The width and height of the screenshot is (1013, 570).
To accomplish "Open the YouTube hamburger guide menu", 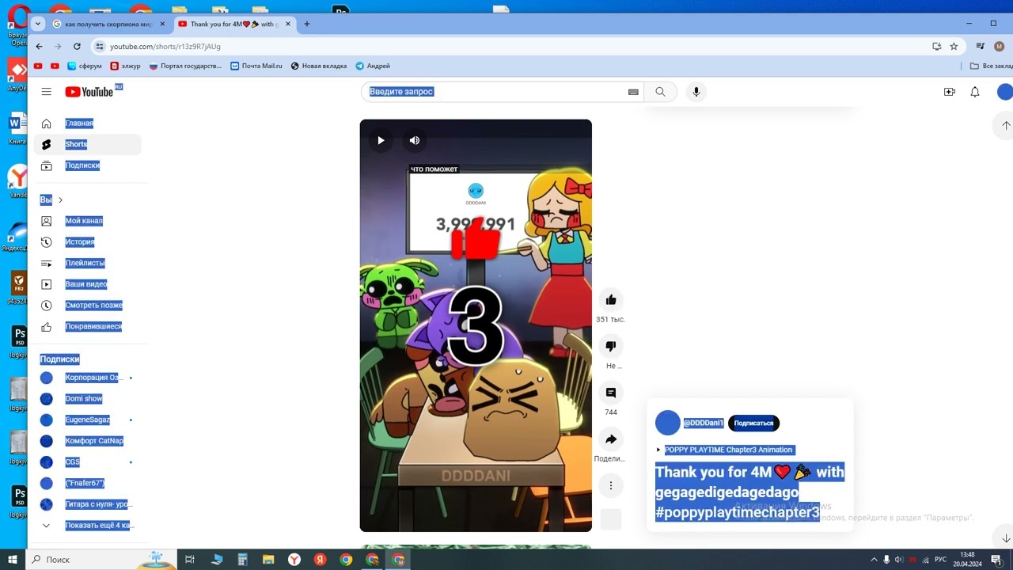I will click(47, 92).
